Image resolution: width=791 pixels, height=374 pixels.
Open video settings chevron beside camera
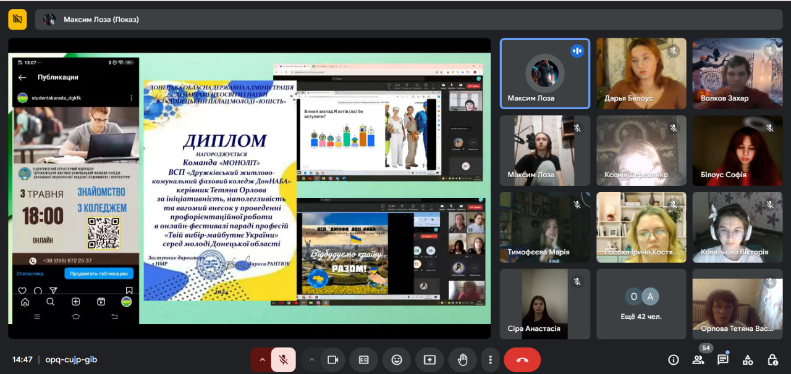coord(312,360)
